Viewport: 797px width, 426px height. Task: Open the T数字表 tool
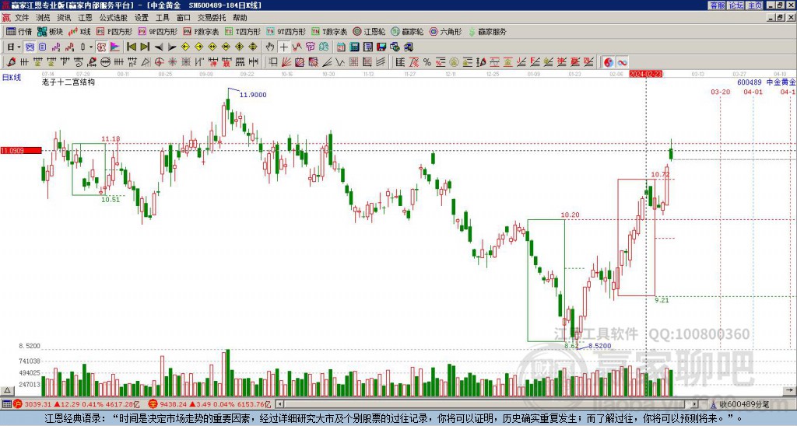point(329,31)
